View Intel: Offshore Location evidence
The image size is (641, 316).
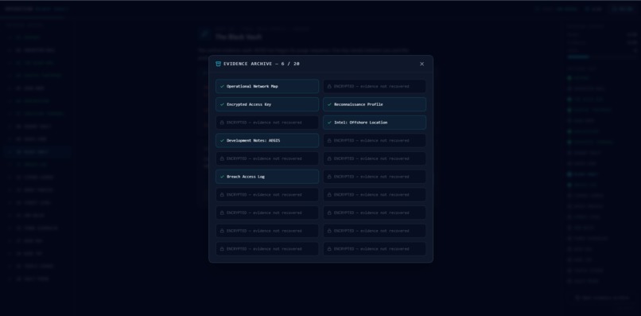click(375, 123)
